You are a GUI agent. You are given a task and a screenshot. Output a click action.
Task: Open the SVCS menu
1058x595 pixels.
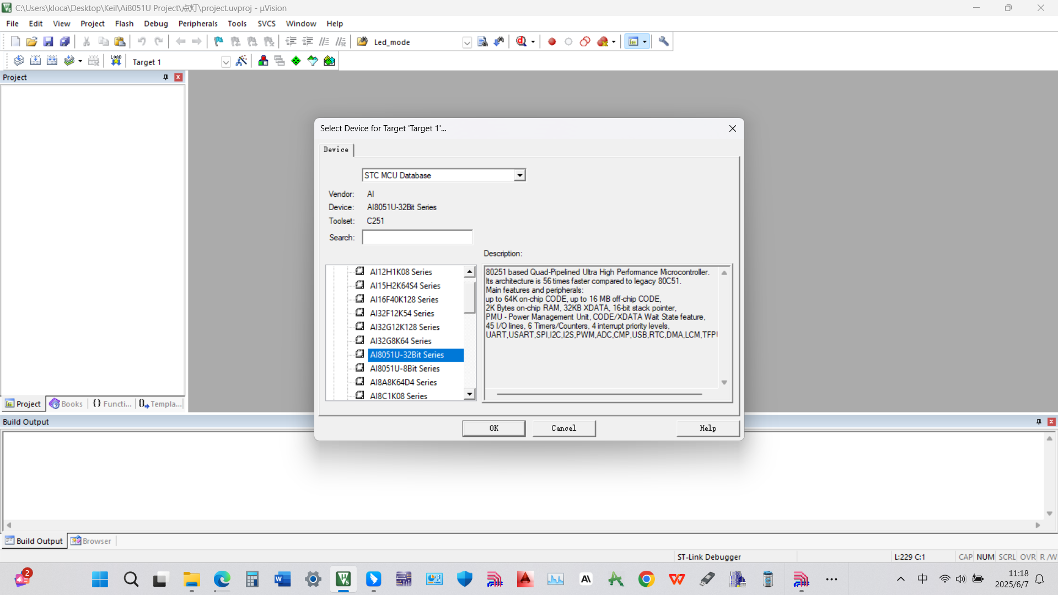(266, 24)
